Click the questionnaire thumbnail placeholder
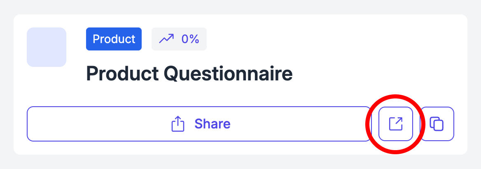 (47, 47)
